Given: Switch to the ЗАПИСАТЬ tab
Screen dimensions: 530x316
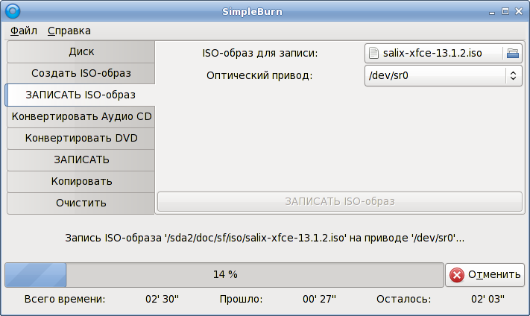Looking at the screenshot, I should pos(81,159).
